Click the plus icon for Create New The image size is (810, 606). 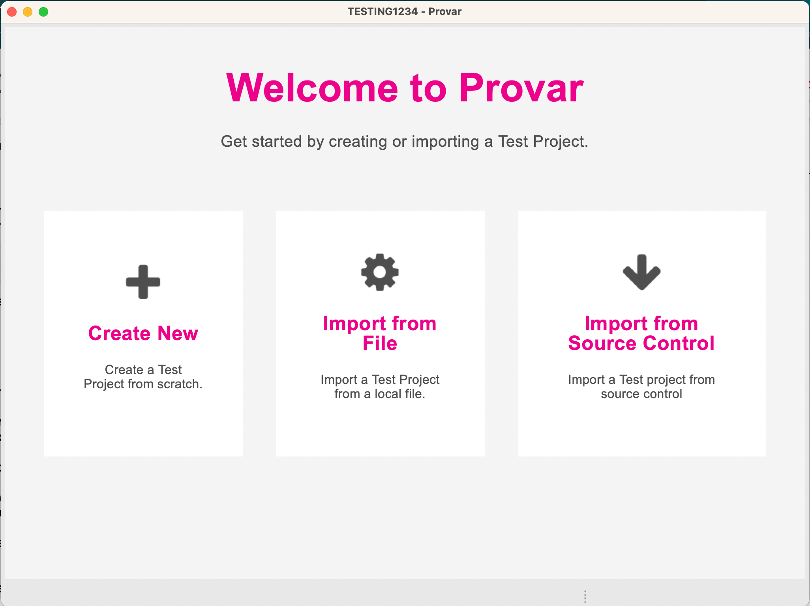[x=143, y=282]
